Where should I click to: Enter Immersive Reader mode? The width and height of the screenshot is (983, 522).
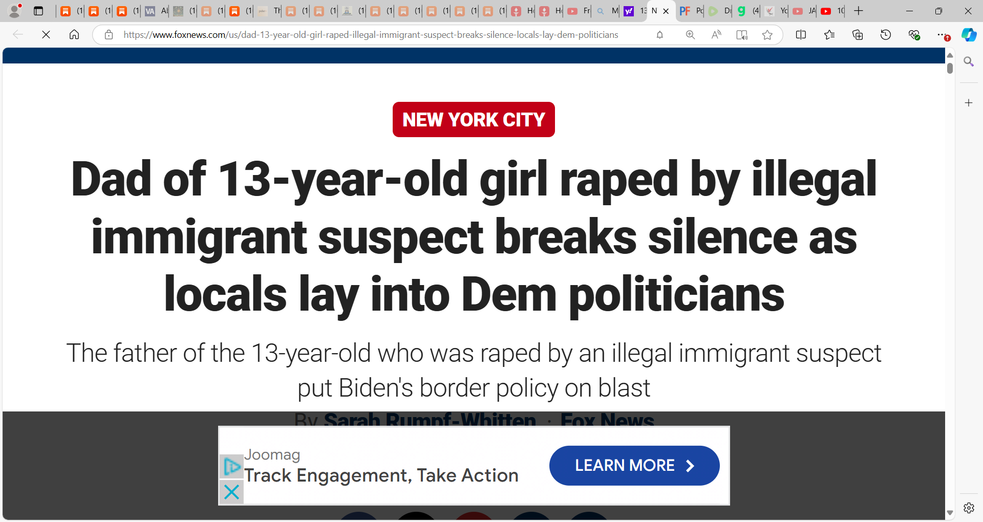click(x=742, y=35)
